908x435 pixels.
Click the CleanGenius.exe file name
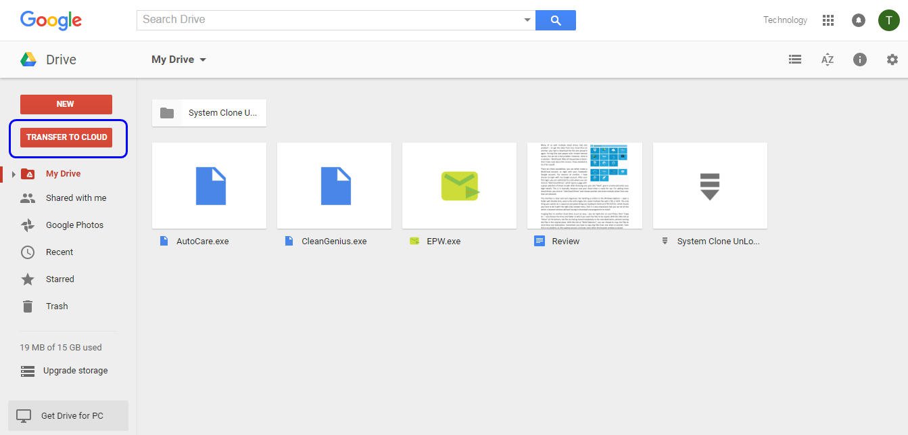[x=334, y=241]
